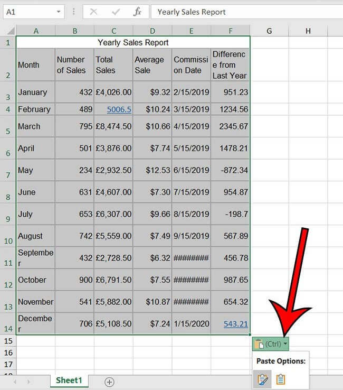Select column D header above Average Sale
Screen dimensions: 343x390
pyautogui.click(x=153, y=31)
